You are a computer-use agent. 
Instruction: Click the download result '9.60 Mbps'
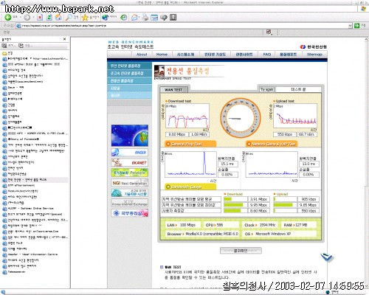point(177,134)
